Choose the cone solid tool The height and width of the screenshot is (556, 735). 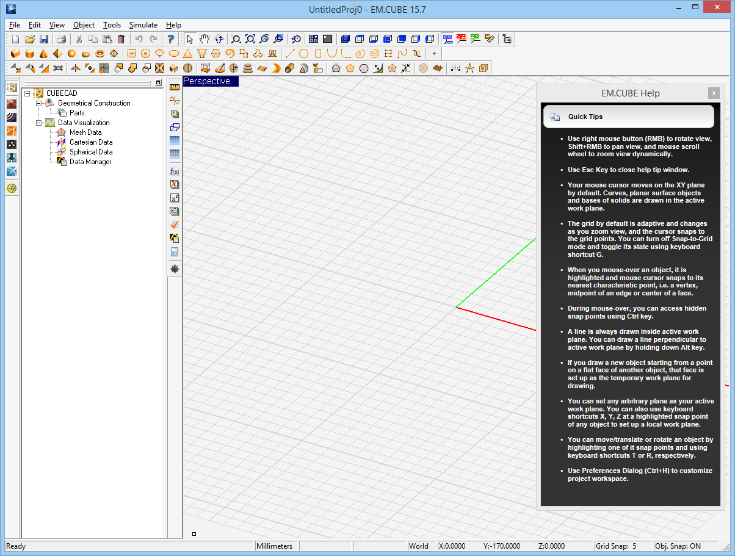click(43, 54)
